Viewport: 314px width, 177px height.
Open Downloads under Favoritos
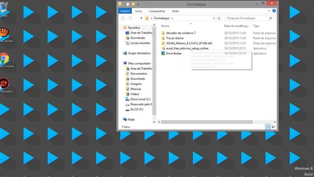coord(137,38)
